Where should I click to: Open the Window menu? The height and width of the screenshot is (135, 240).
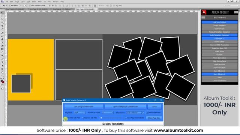55,1
